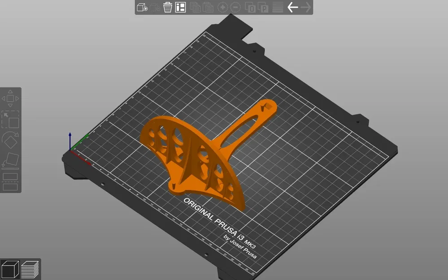The width and height of the screenshot is (448, 280).
Task: Click the Delete selected object icon
Action: click(x=155, y=7)
